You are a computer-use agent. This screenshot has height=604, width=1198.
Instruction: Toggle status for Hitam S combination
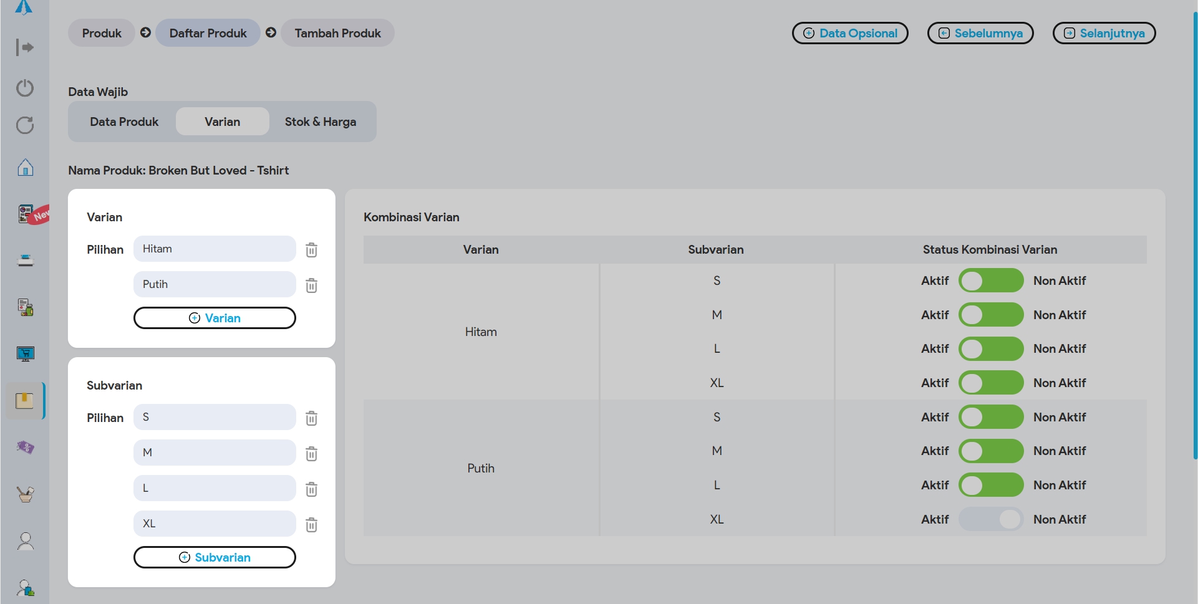coord(990,280)
